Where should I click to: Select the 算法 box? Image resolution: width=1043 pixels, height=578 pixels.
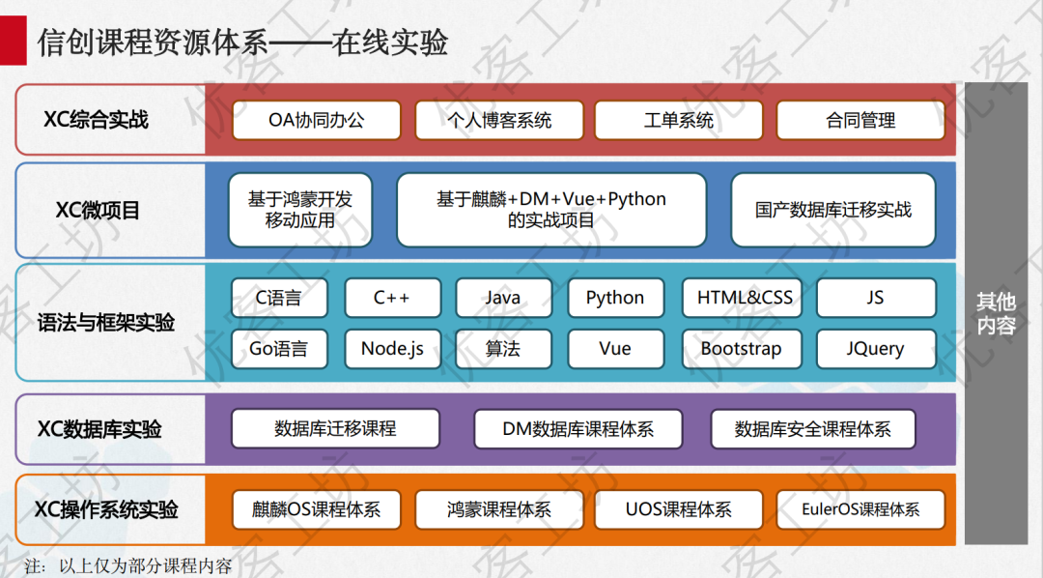503,349
